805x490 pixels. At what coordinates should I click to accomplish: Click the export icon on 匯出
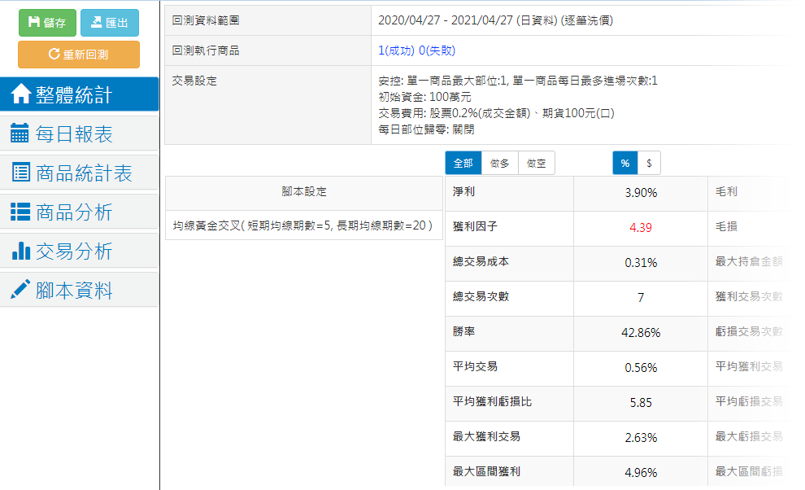[96, 23]
